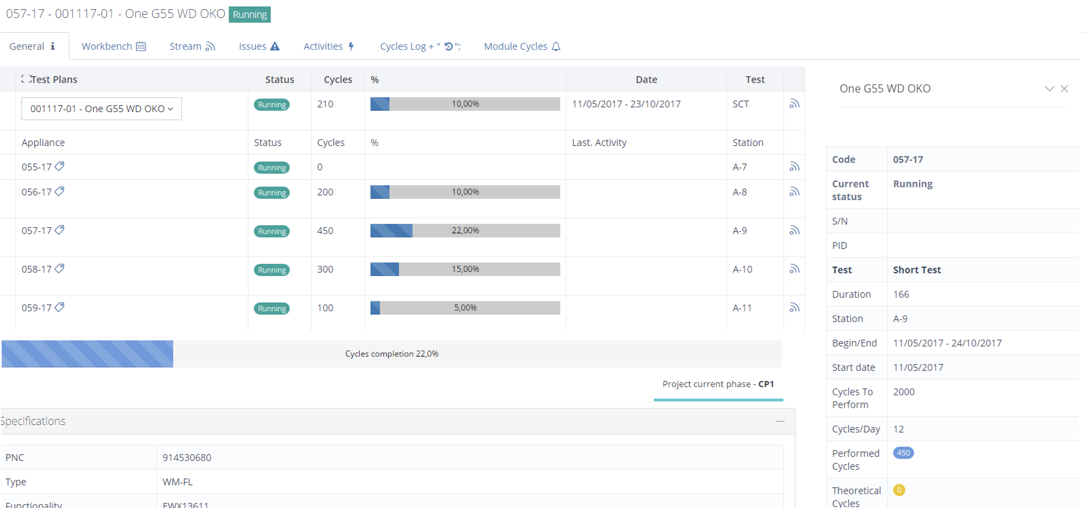Screen dimensions: 1086x508
Task: Open the stream feed for appliance 059-17
Action: [x=794, y=308]
